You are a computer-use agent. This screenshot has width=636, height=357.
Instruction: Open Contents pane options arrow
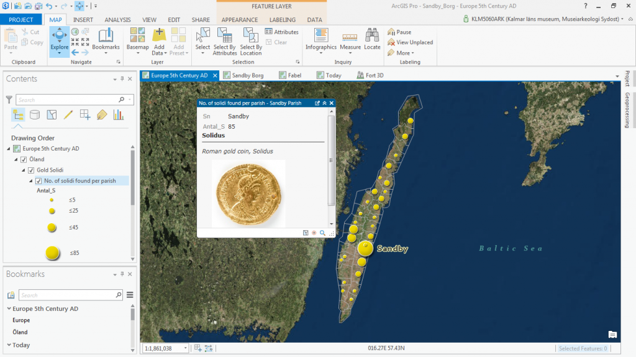tap(115, 79)
